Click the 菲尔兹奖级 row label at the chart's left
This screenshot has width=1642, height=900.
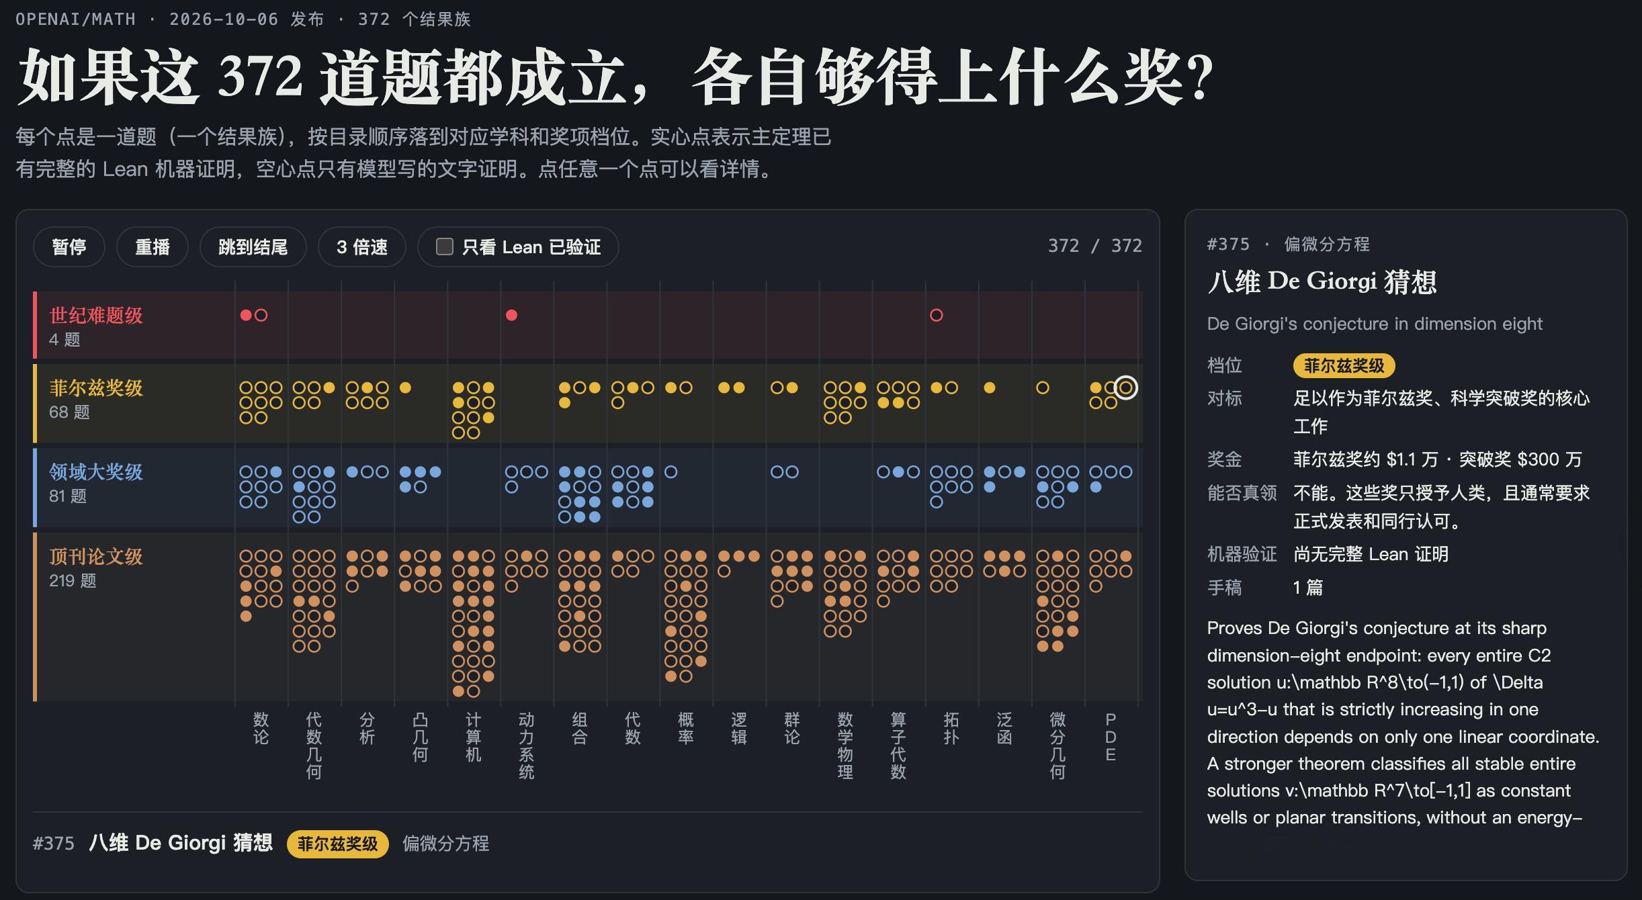click(96, 388)
